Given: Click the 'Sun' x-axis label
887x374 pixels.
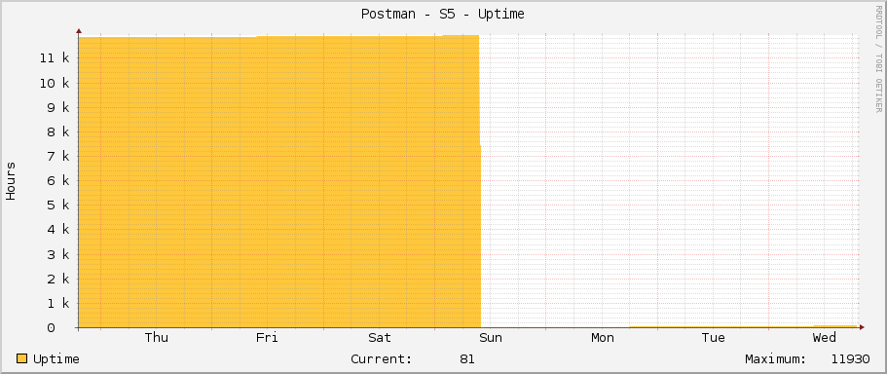Looking at the screenshot, I should pyautogui.click(x=491, y=338).
